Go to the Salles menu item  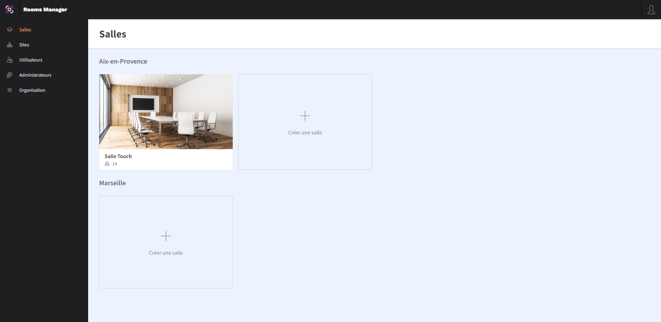coord(25,30)
